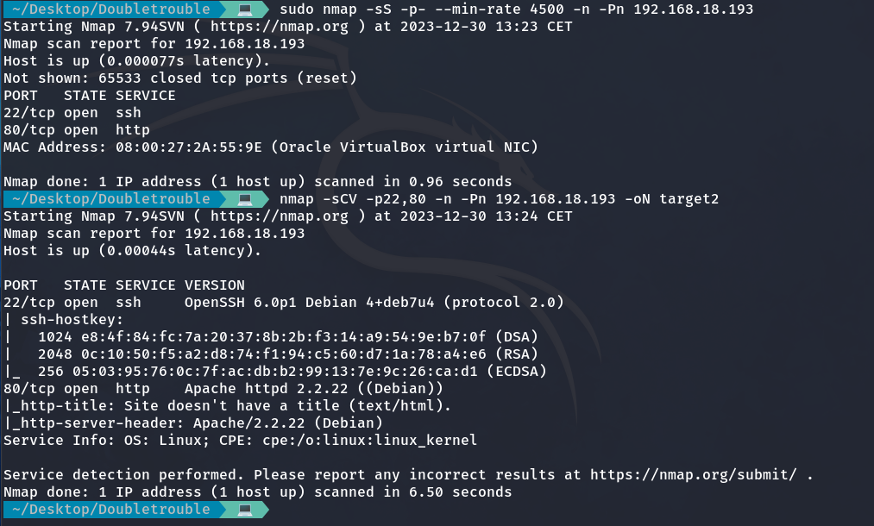Click the Service Info OS Linux line
The height and width of the screenshot is (526, 874).
coord(240,441)
